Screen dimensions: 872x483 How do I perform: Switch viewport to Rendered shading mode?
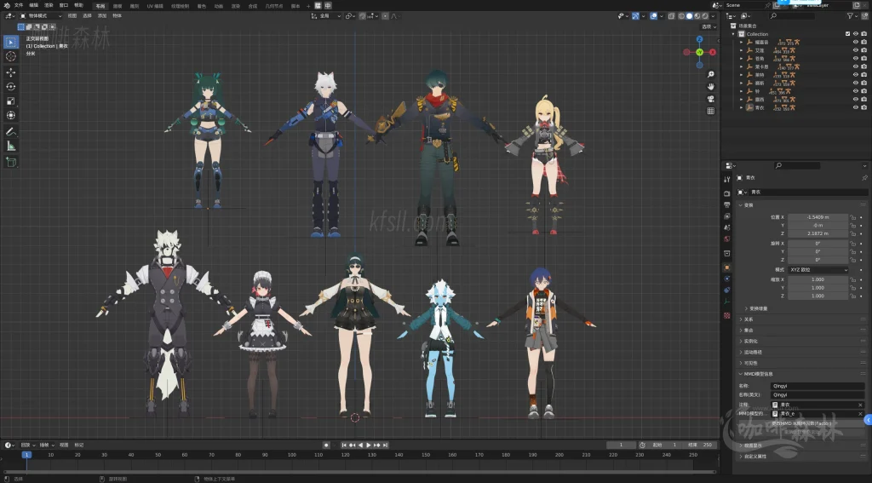click(704, 16)
